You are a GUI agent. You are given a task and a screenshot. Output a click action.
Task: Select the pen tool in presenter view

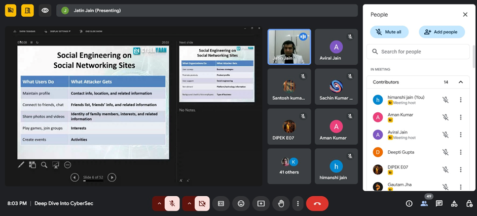click(21, 164)
